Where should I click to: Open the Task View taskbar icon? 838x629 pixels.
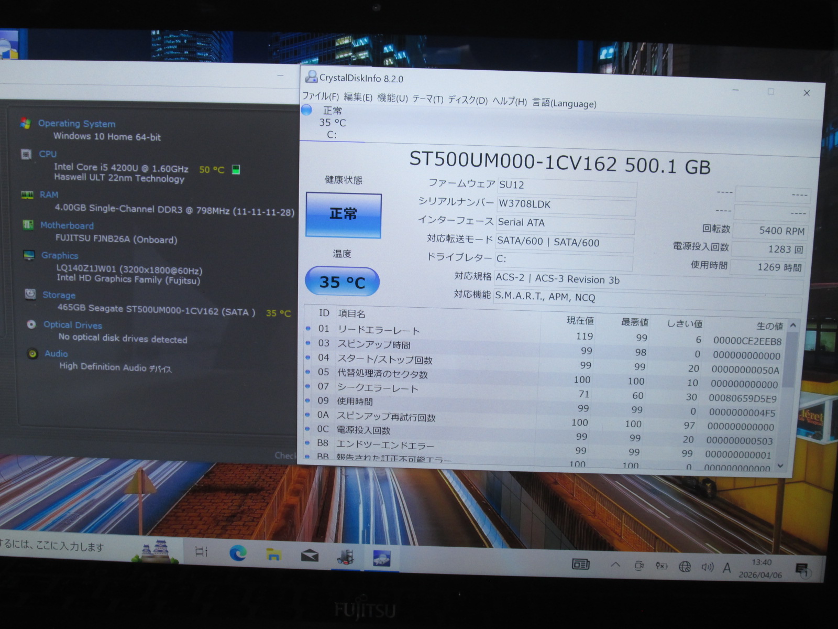(202, 551)
